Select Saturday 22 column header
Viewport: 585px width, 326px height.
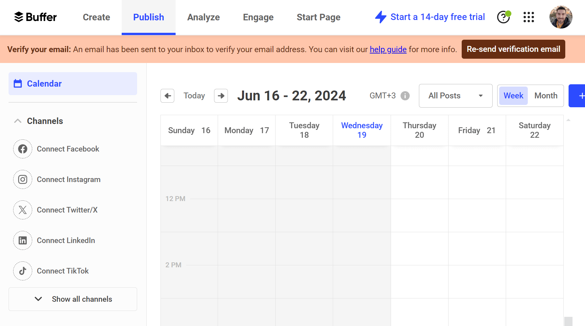coord(534,130)
